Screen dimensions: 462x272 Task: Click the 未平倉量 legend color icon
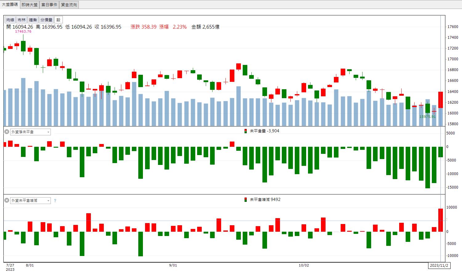pyautogui.click(x=245, y=131)
